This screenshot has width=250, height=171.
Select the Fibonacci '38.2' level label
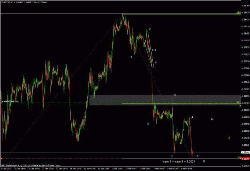click(239, 102)
